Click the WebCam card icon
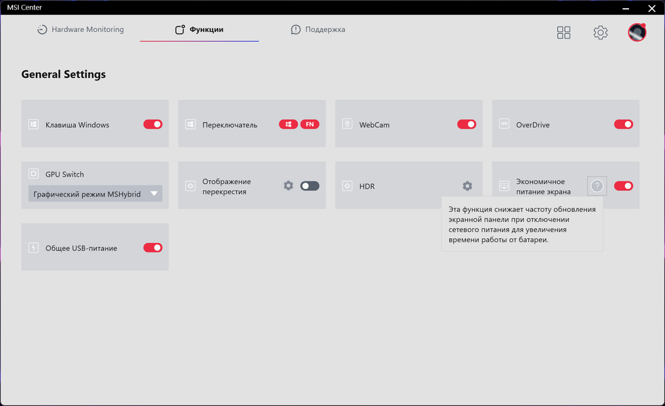This screenshot has height=406, width=665. (347, 125)
